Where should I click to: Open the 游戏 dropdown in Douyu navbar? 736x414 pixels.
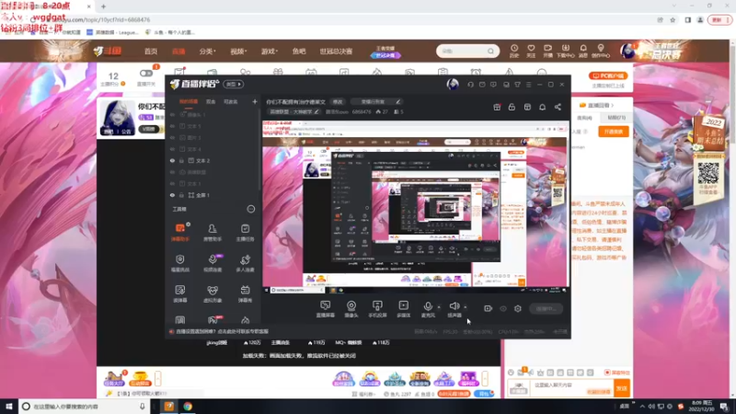(x=270, y=52)
